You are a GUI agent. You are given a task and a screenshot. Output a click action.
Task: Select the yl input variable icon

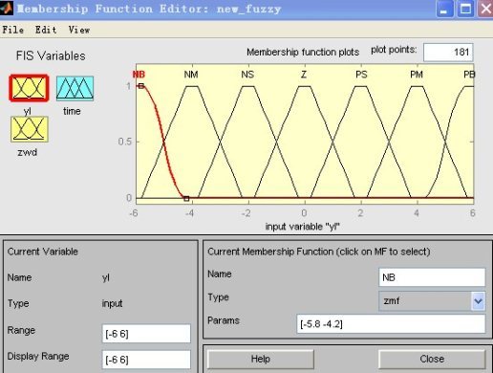(x=29, y=88)
